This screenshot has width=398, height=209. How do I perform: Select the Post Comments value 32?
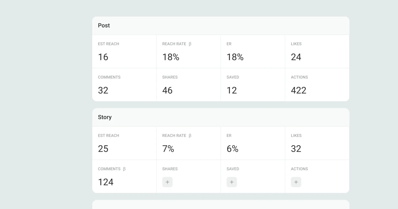click(x=103, y=90)
